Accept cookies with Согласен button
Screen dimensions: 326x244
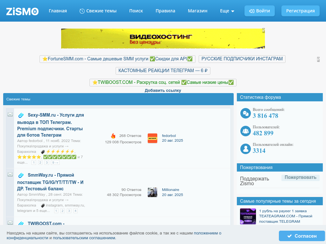(301, 236)
